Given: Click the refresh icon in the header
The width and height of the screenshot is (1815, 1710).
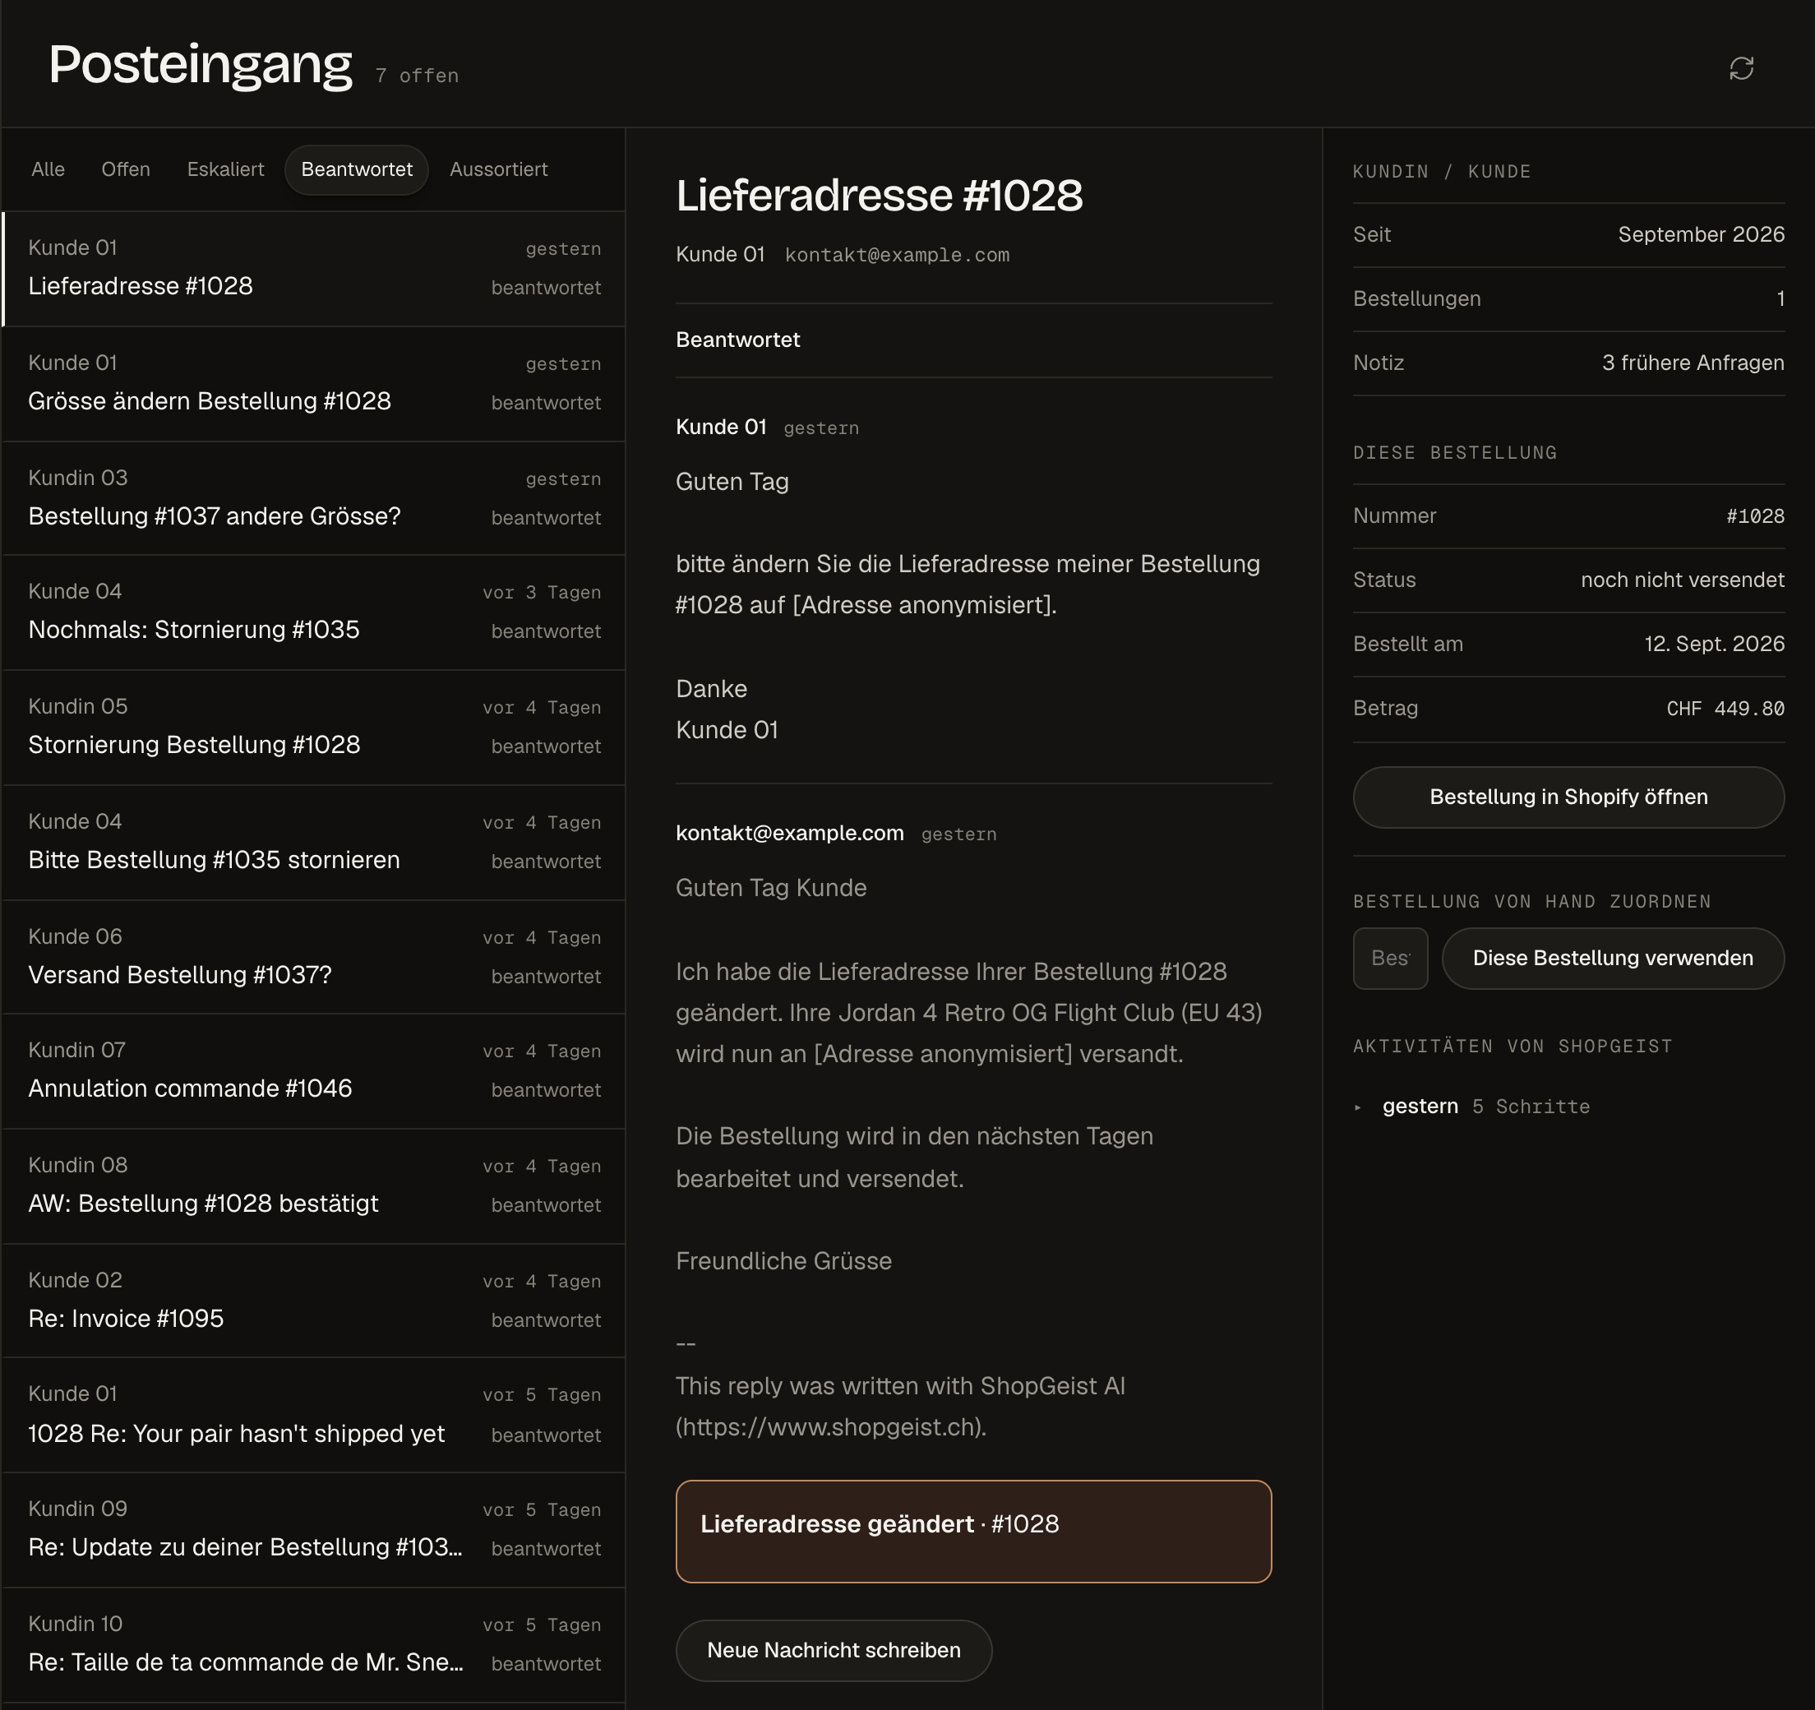Looking at the screenshot, I should (x=1741, y=68).
